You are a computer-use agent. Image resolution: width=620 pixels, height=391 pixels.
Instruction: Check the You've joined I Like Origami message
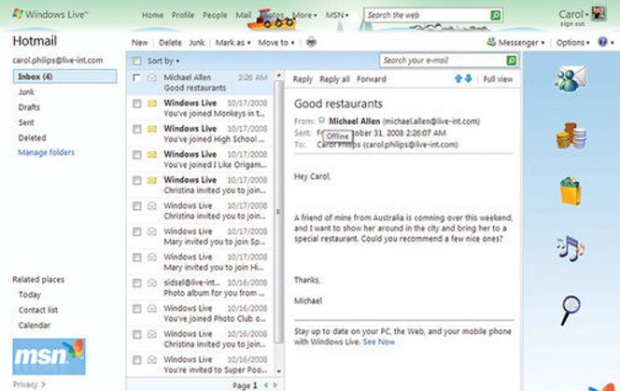coord(137,155)
